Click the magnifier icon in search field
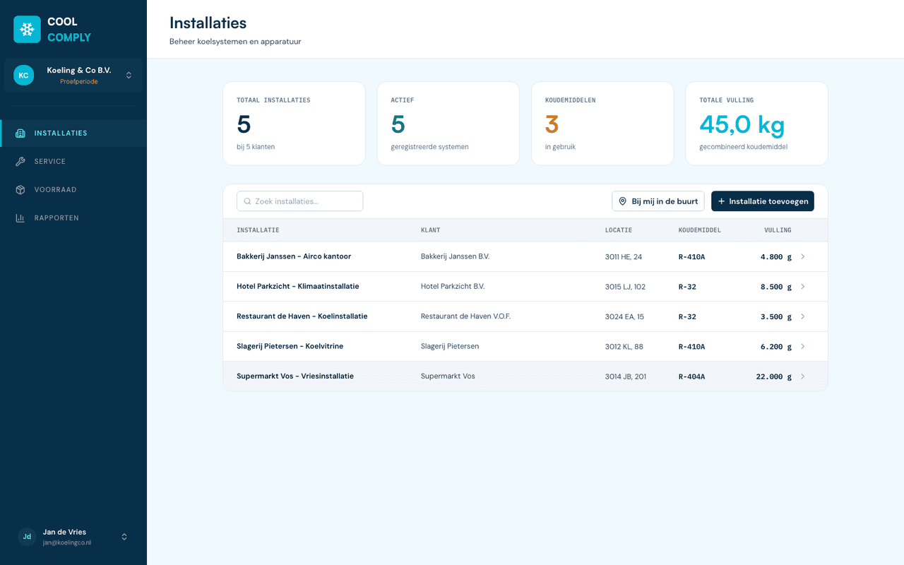Viewport: 904px width, 565px height. point(247,201)
